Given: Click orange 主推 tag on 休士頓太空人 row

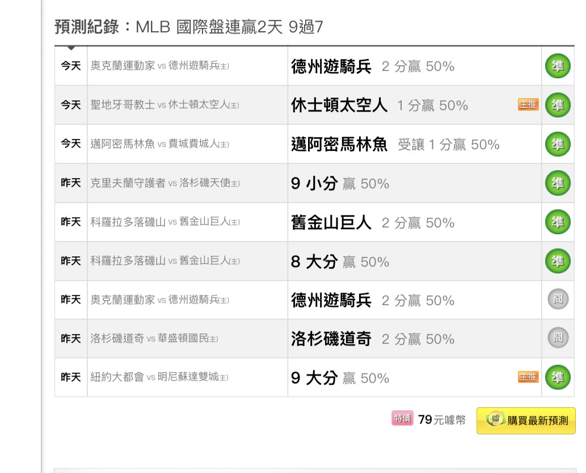Looking at the screenshot, I should pos(528,104).
